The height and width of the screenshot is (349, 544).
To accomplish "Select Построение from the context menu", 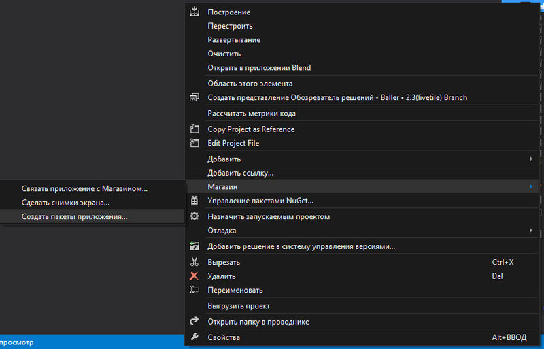I will click(x=362, y=12).
